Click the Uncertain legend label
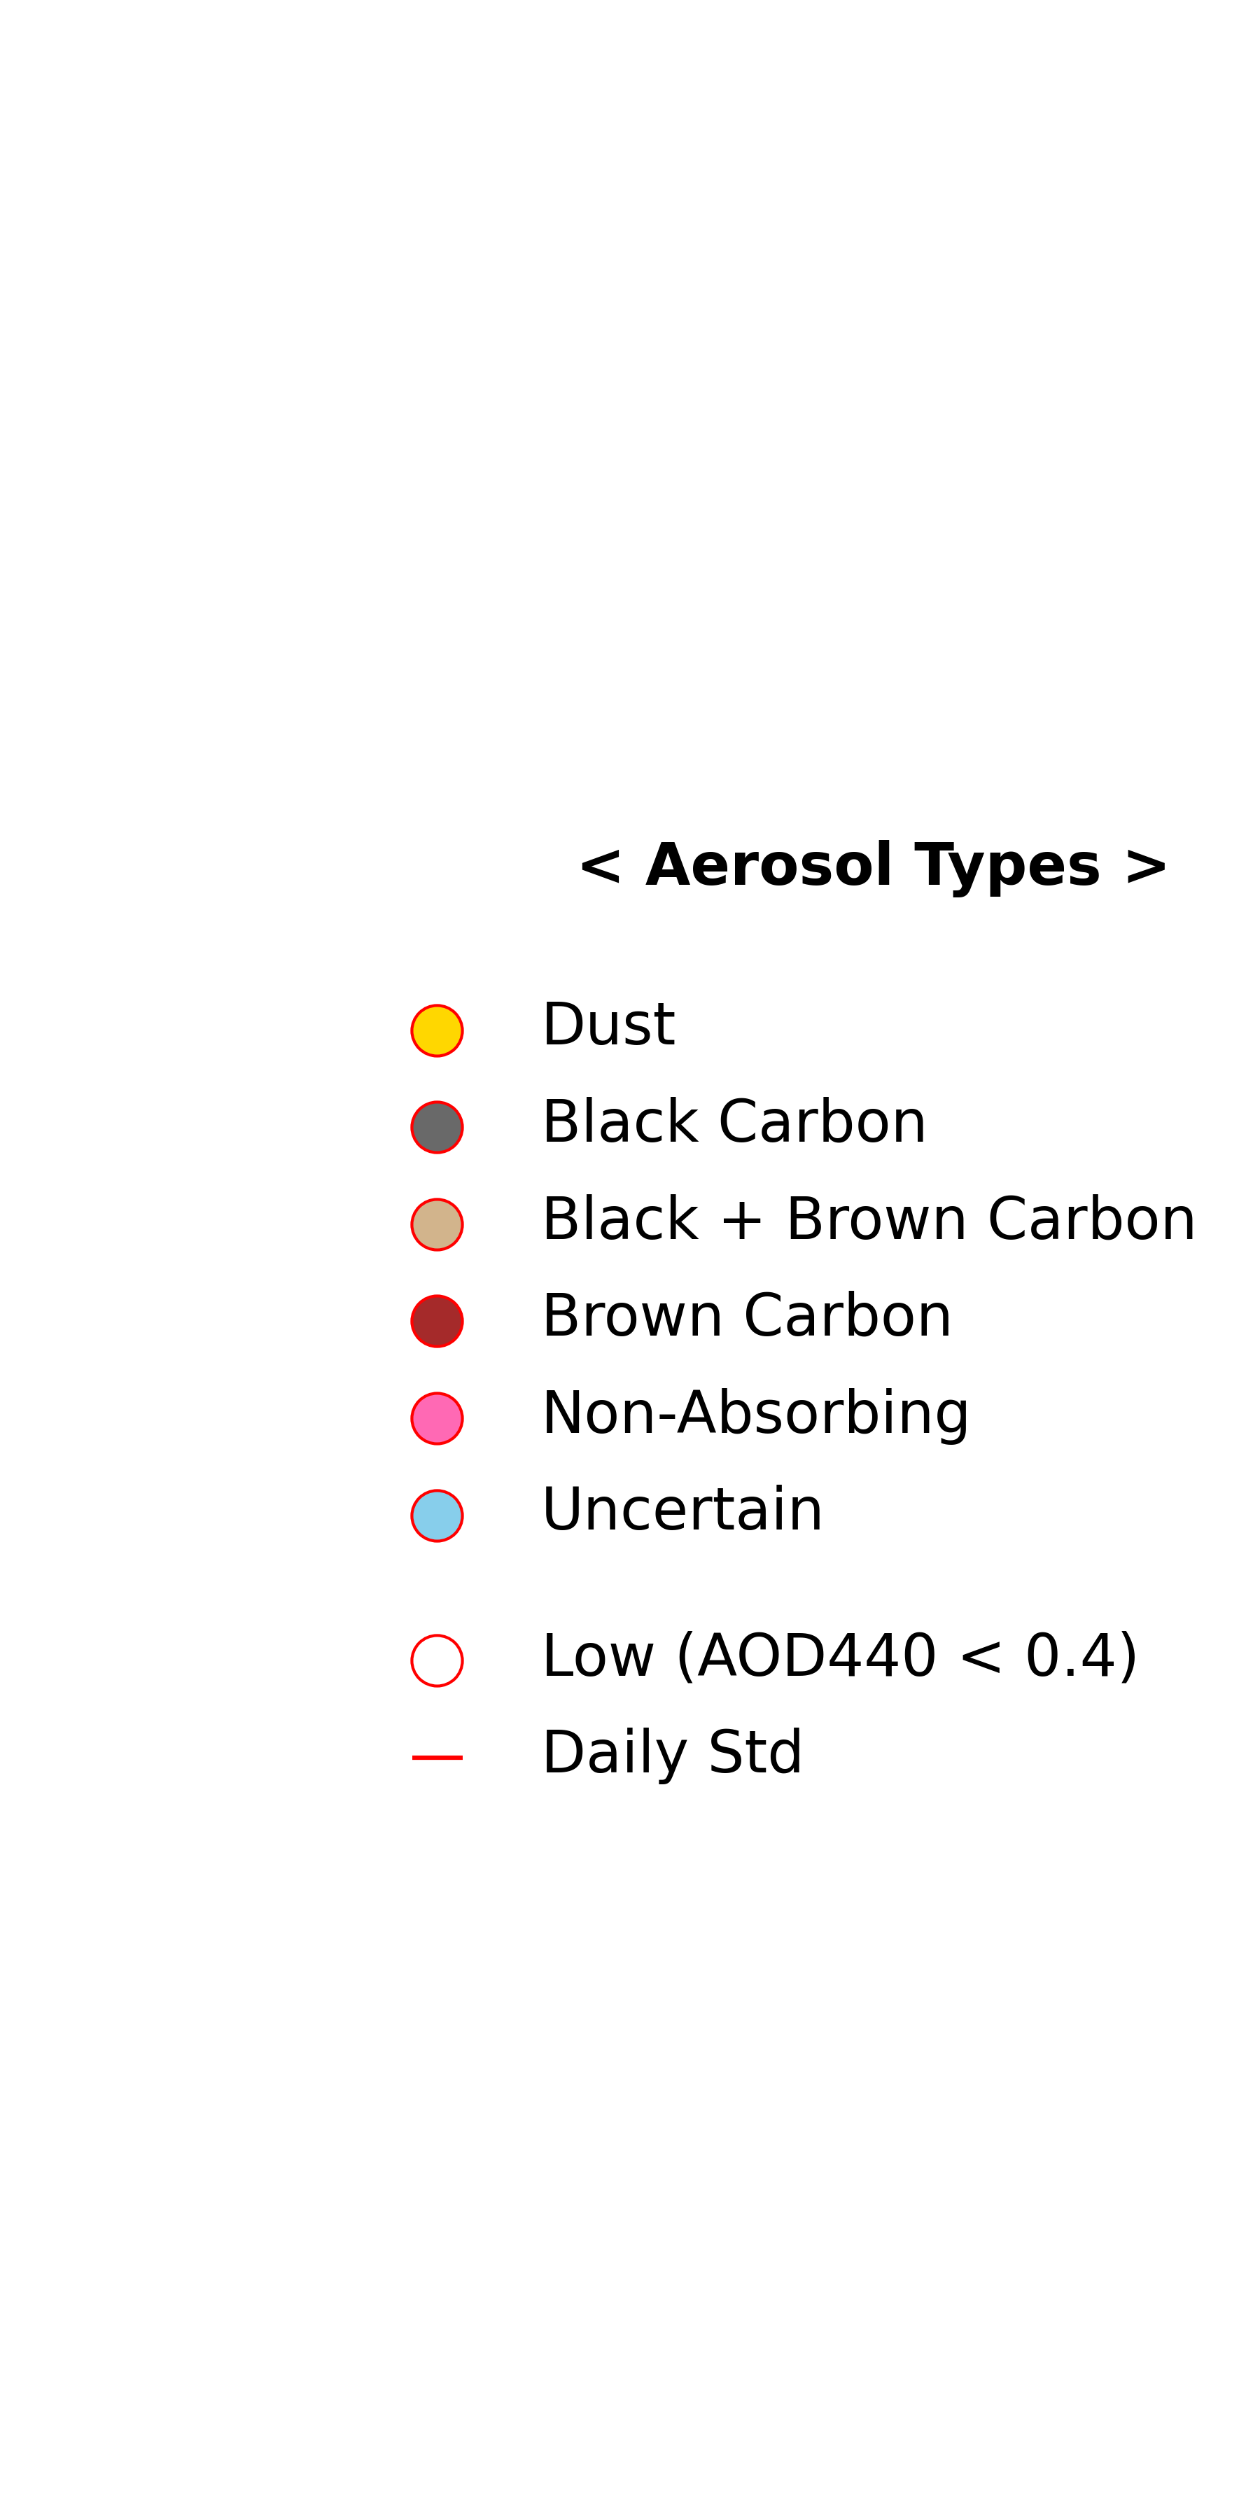The height and width of the screenshot is (2520, 1260). [682, 1509]
